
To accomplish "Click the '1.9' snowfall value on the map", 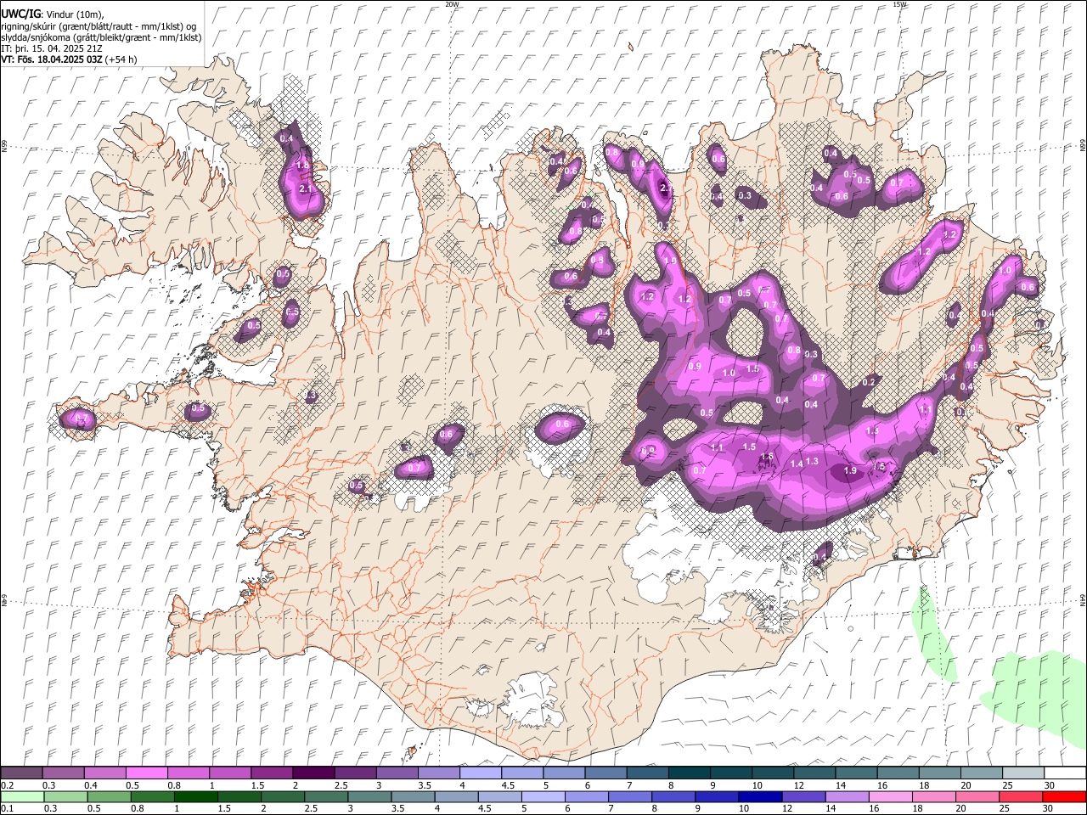I will pyautogui.click(x=849, y=471).
